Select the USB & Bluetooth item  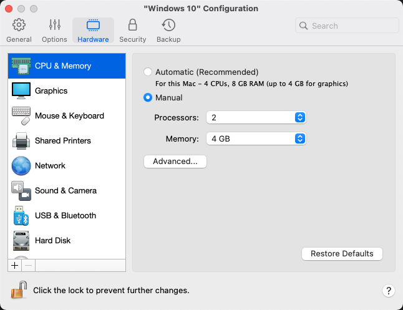[x=67, y=215]
